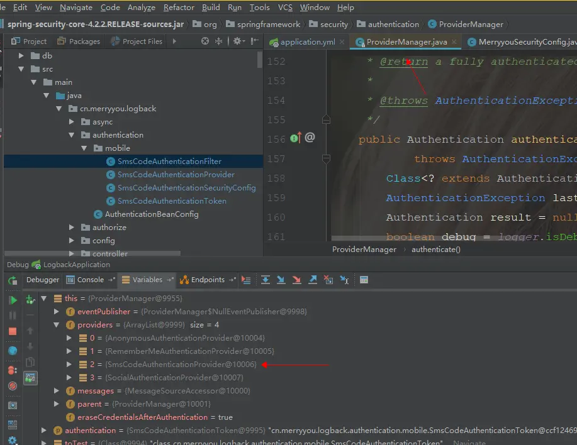Click the Rerun LogbackApplication debug icon
Image resolution: width=577 pixels, height=445 pixels.
tap(13, 280)
